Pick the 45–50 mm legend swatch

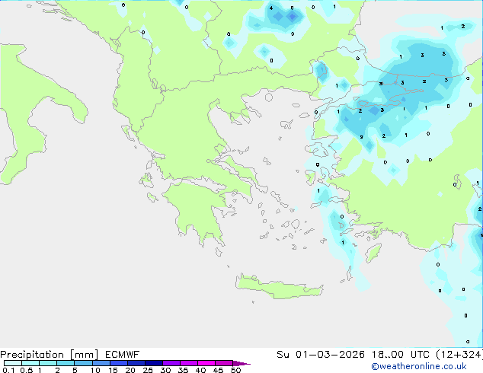point(224,363)
